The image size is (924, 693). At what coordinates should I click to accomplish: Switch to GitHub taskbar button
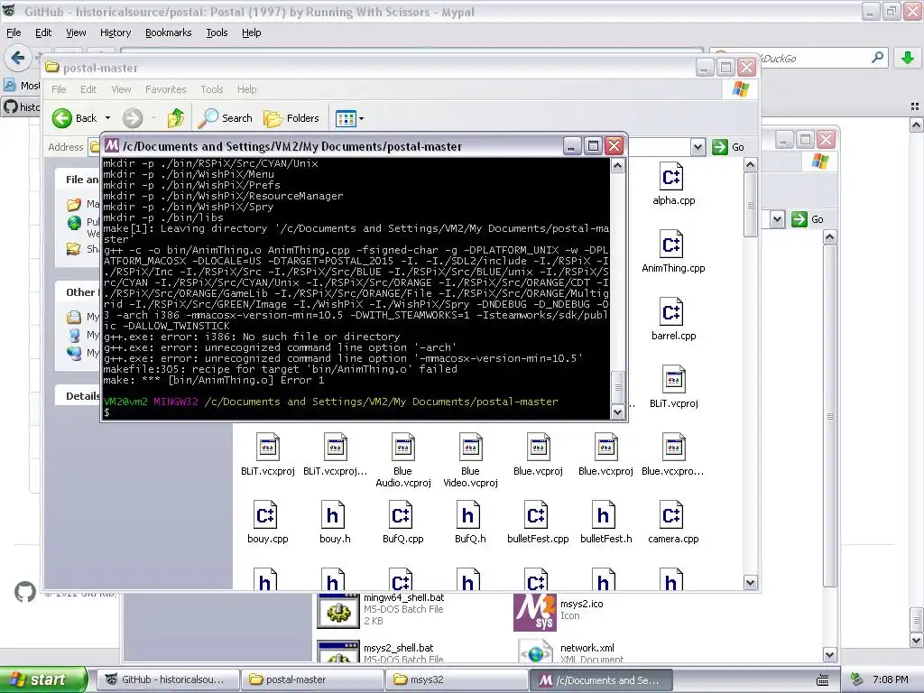[x=167, y=680]
